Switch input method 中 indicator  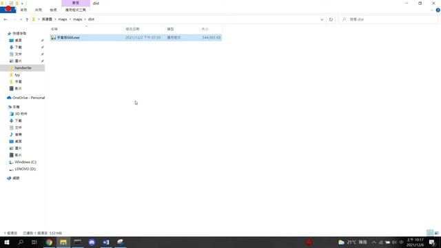pyautogui.click(x=401, y=242)
